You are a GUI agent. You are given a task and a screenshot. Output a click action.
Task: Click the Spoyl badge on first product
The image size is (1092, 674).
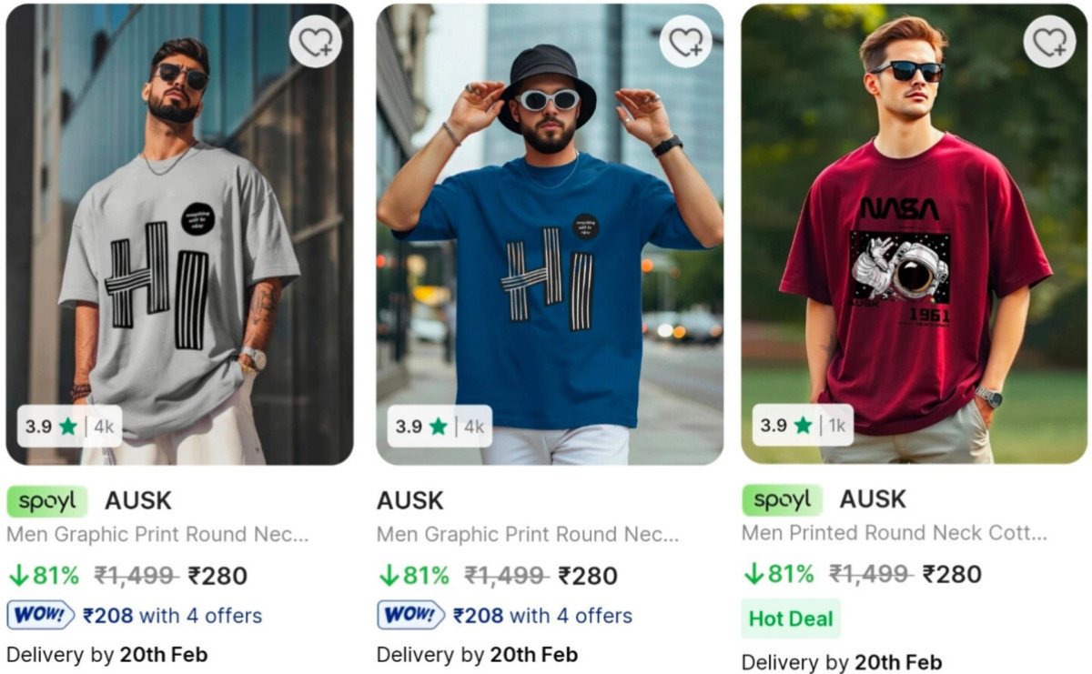pyautogui.click(x=47, y=501)
